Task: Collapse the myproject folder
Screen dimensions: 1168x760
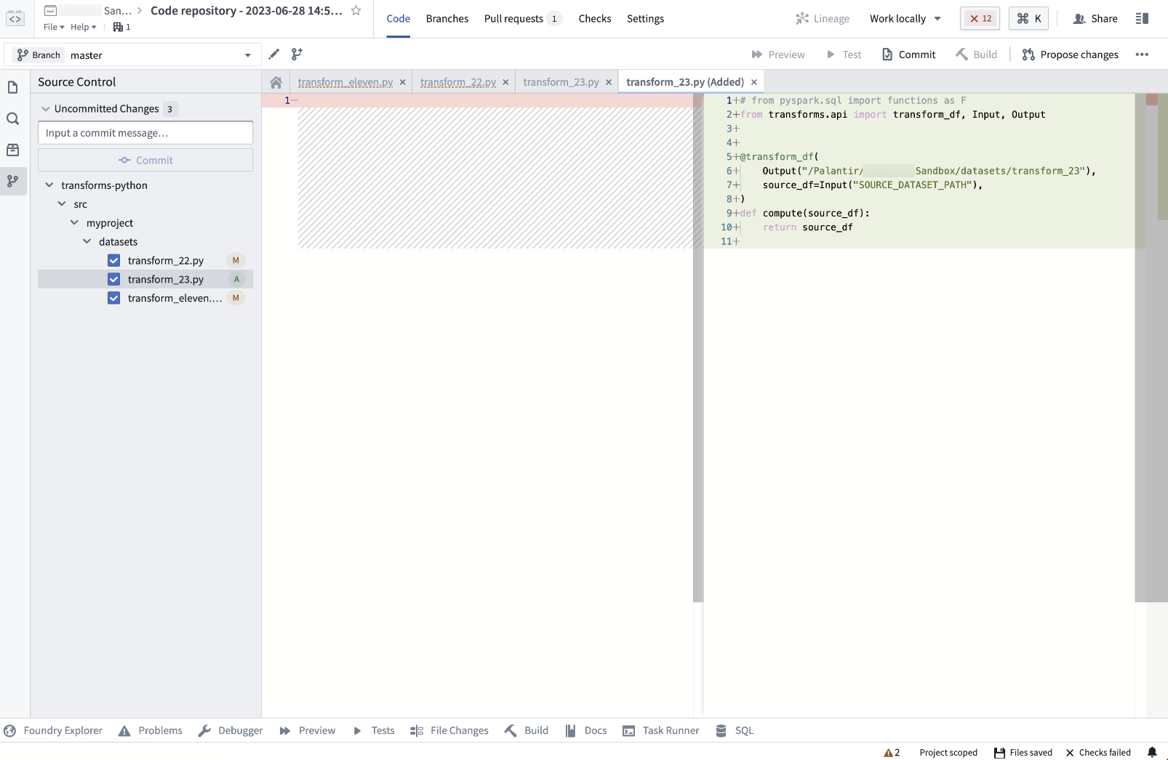Action: tap(74, 223)
